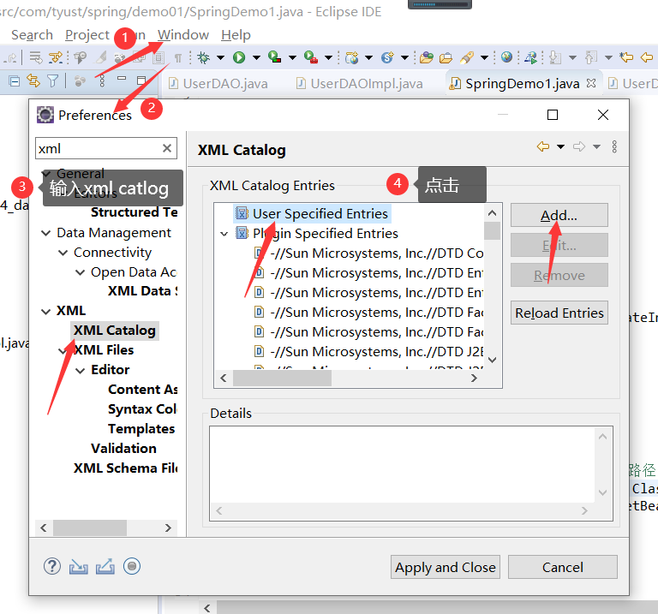Click the last edit location arrow in toolbar
Viewport: 658px width, 614px height.
626,57
